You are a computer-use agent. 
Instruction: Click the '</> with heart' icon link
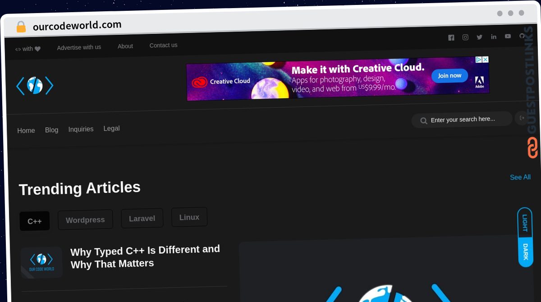[28, 49]
